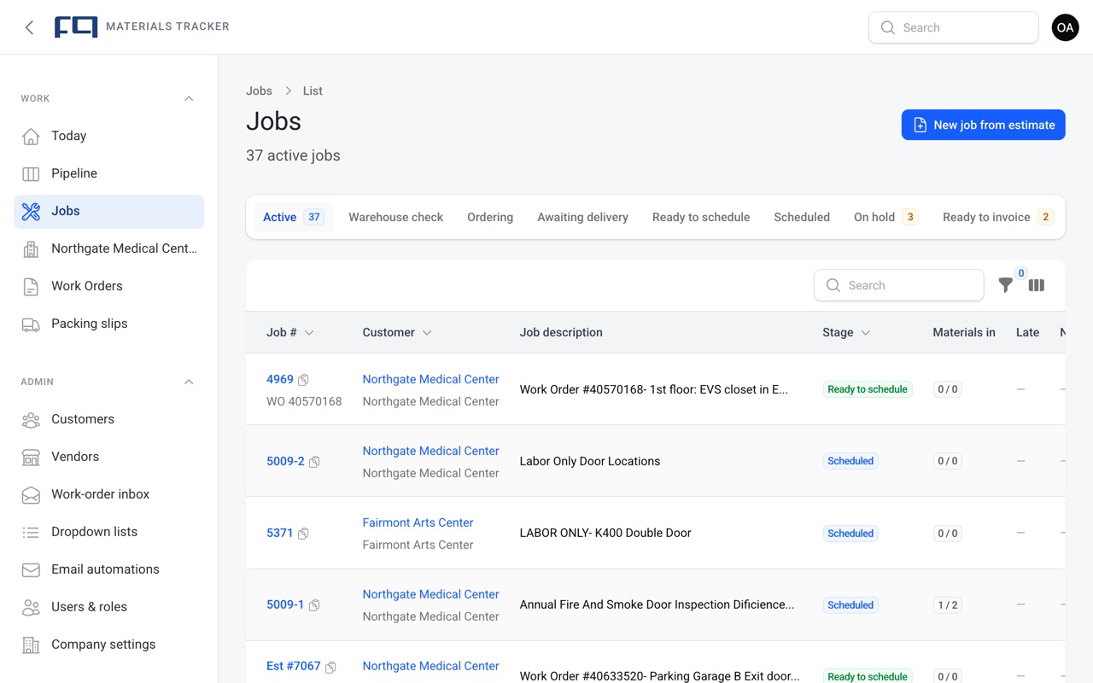This screenshot has height=683, width=1093.
Task: Copy job number 5009-2 icon
Action: 314,462
